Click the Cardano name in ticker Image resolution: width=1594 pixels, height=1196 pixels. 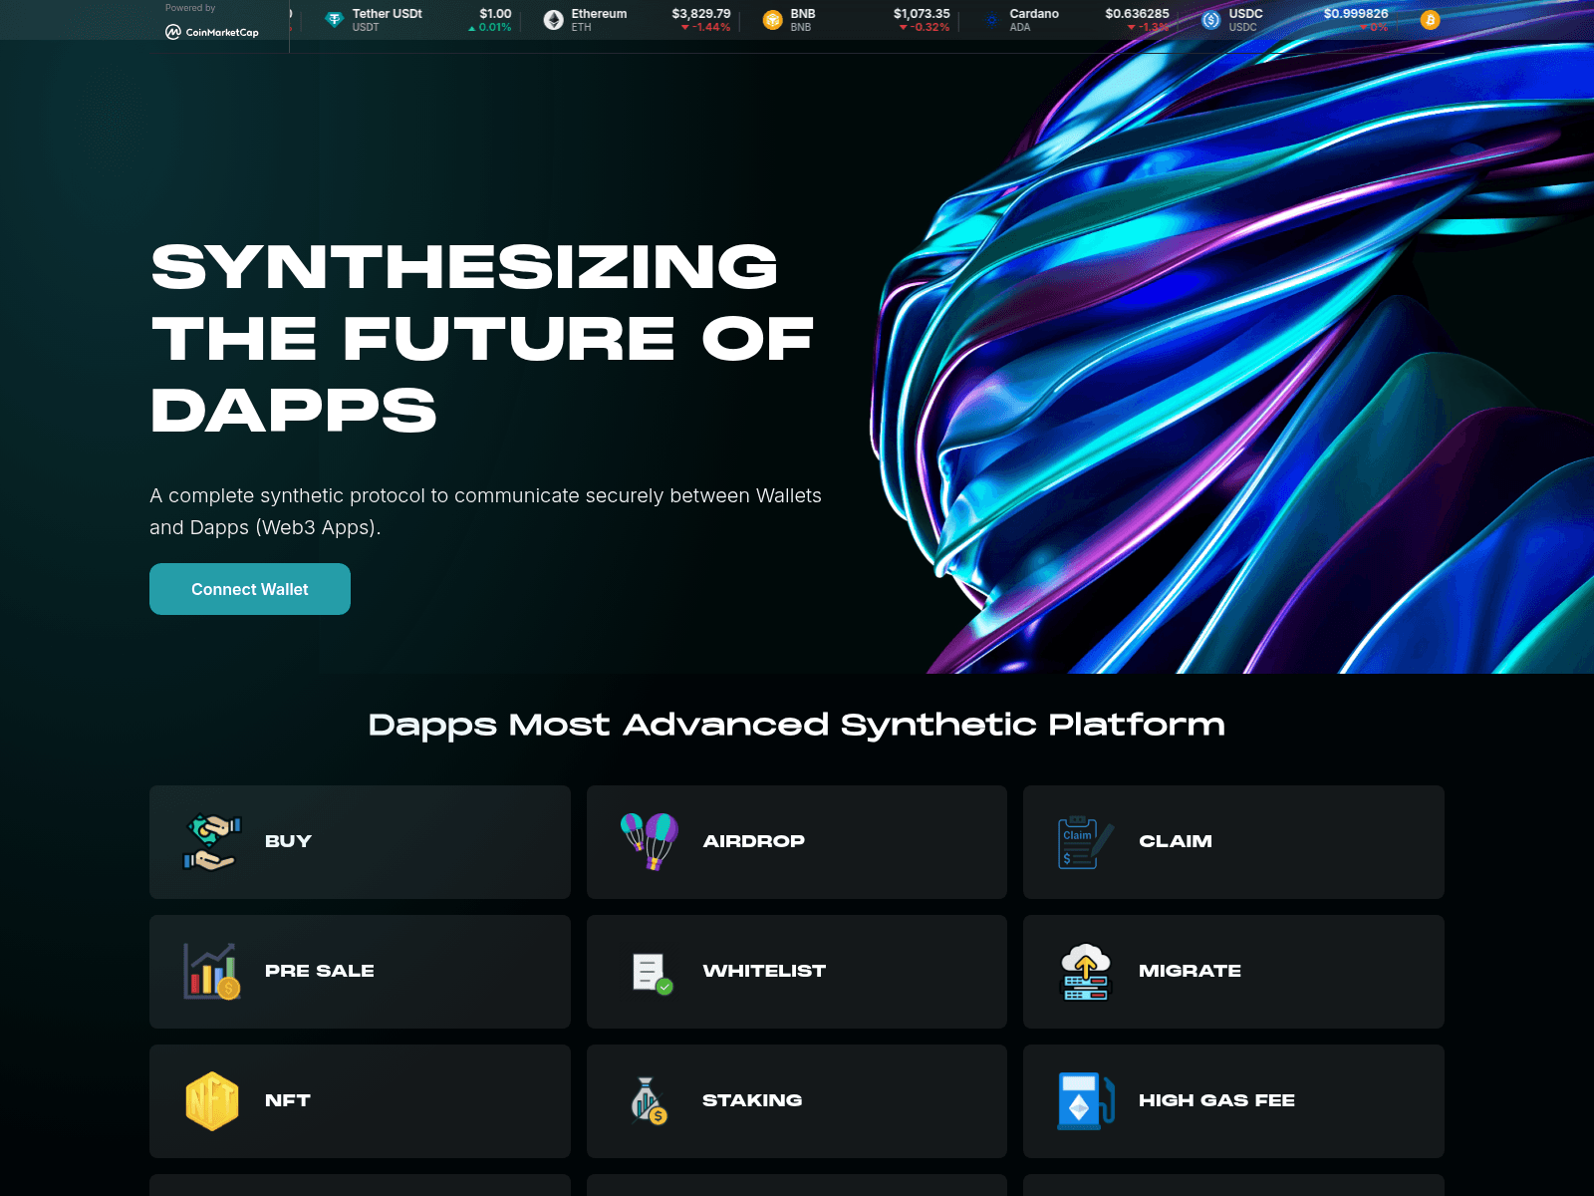click(x=1034, y=14)
